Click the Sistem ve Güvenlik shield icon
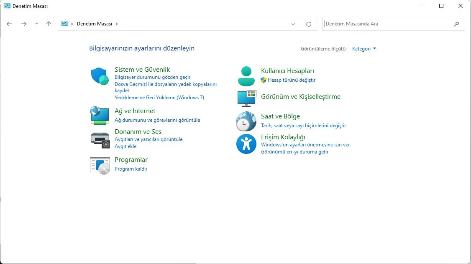The height and width of the screenshot is (264, 471). (x=100, y=76)
